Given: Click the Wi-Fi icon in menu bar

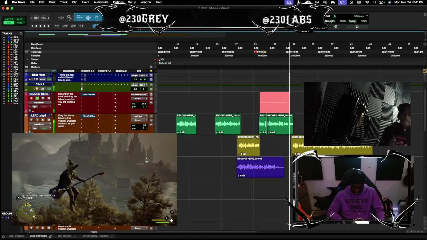Looking at the screenshot, I should click(367, 2).
